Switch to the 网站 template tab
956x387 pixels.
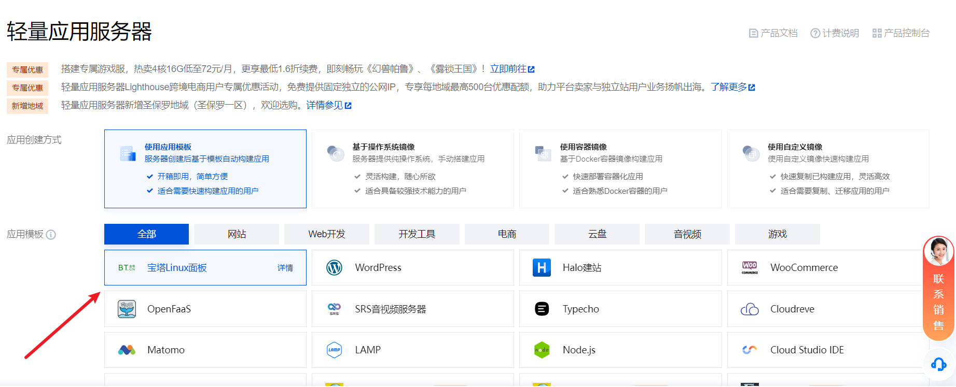coord(237,234)
